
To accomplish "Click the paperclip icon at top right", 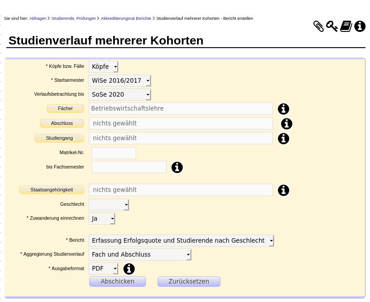I will click(x=318, y=26).
